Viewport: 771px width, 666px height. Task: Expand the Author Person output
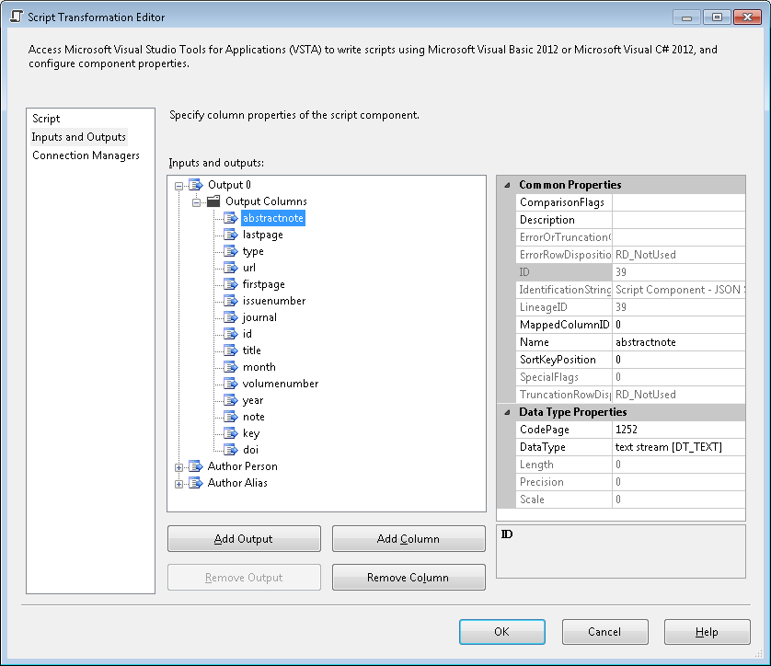(x=179, y=466)
